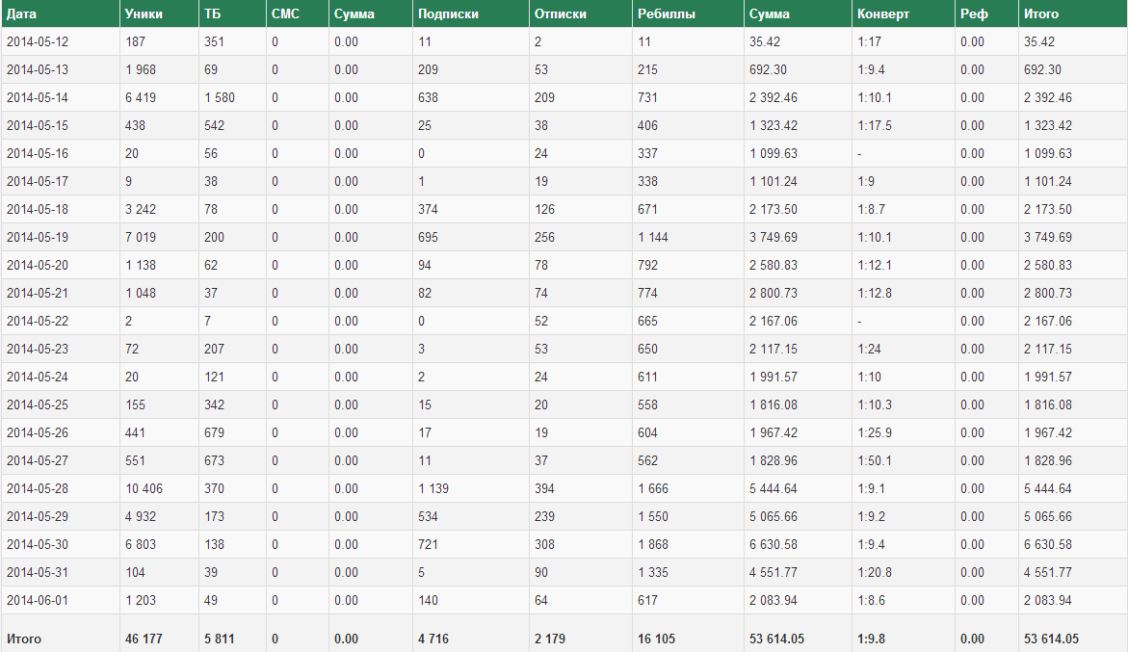
Task: Select the conversion value 1:50.1
Action: tap(875, 461)
